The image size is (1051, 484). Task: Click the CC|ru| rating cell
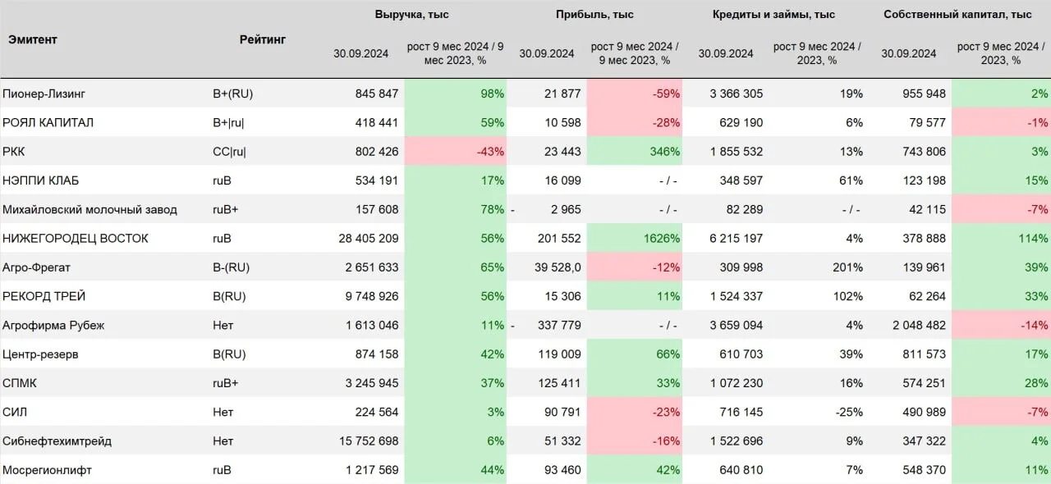229,151
